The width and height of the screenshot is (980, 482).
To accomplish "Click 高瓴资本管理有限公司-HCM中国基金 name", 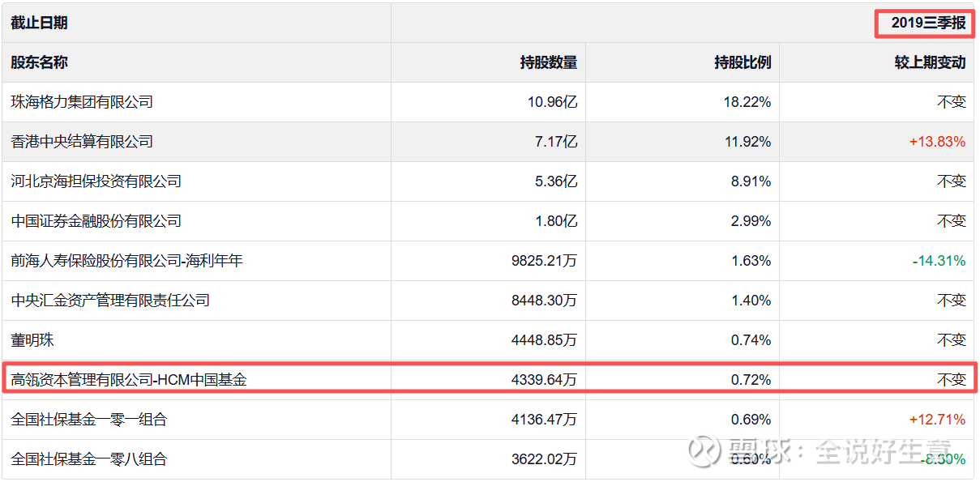I will click(129, 379).
